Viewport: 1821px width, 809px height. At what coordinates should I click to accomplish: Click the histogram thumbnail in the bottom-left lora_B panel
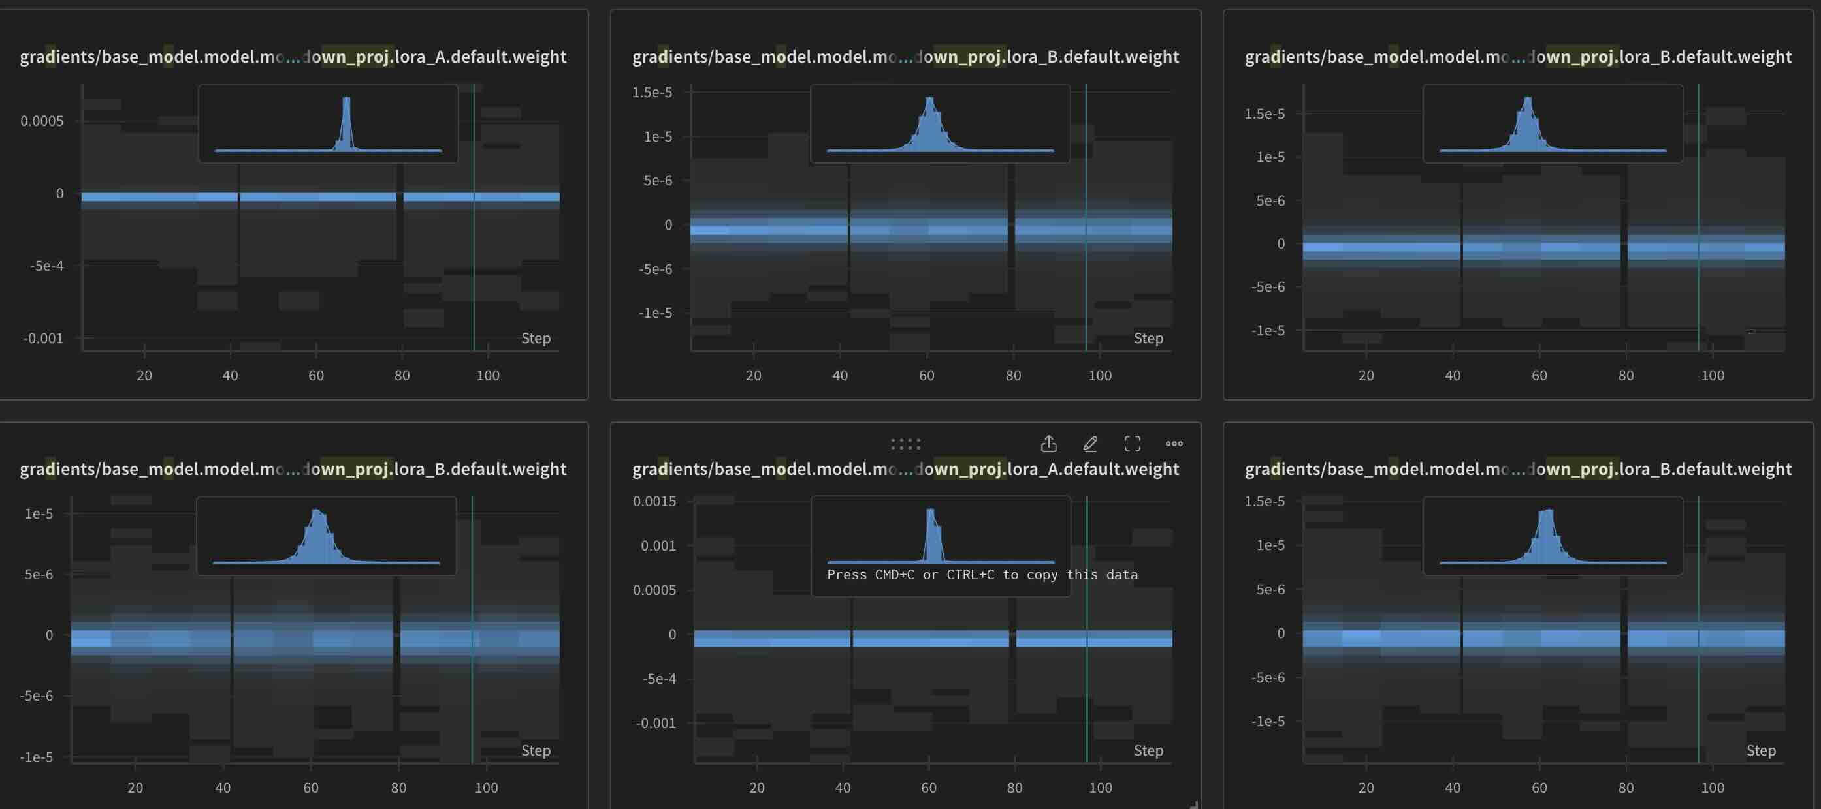point(326,536)
